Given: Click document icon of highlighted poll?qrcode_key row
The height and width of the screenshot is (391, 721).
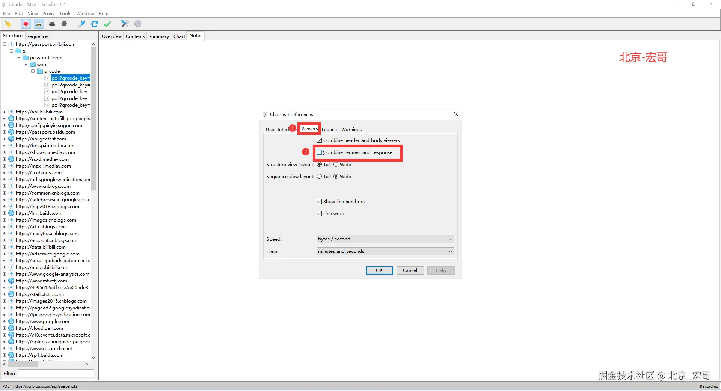Looking at the screenshot, I should click(47, 78).
